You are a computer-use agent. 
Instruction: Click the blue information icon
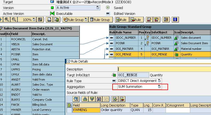(175, 20)
